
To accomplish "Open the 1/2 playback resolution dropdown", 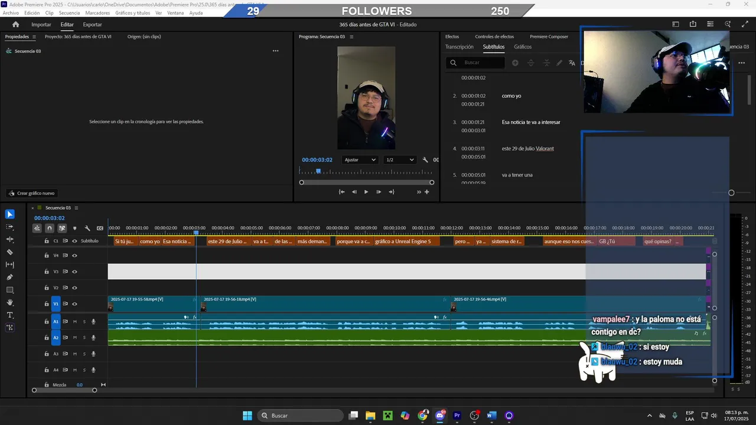I will [399, 160].
